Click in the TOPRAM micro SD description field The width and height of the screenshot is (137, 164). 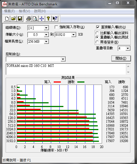(x=66, y=69)
